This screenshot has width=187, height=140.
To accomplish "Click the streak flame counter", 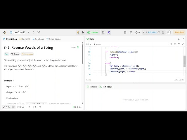I will [137, 32].
